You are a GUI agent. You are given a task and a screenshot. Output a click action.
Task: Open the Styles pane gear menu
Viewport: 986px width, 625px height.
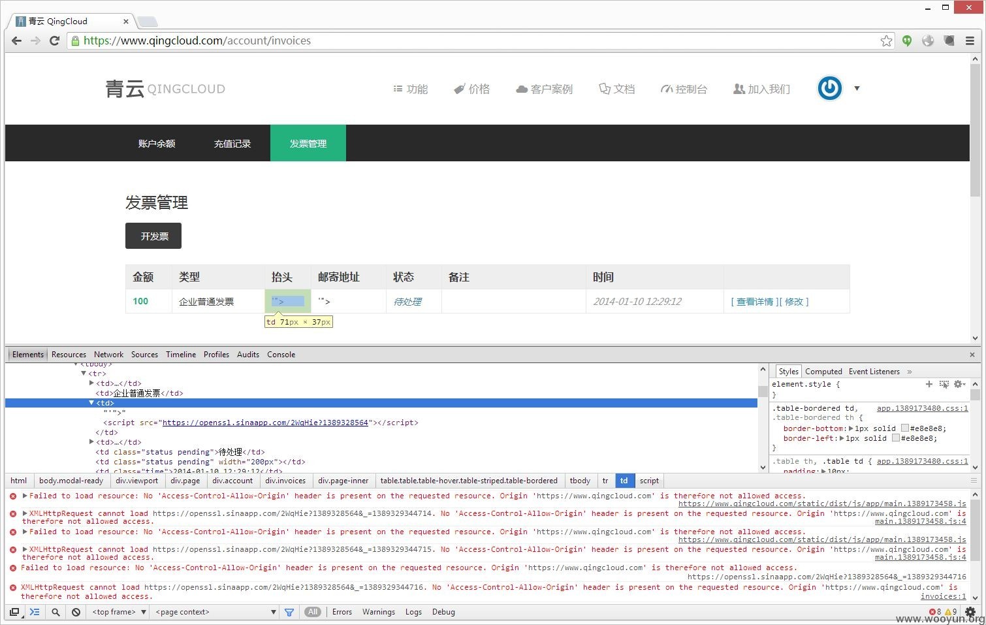[959, 384]
